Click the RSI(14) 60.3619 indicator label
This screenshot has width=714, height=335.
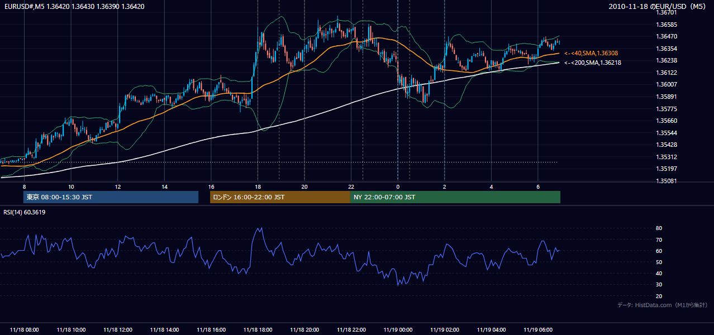(x=25, y=212)
